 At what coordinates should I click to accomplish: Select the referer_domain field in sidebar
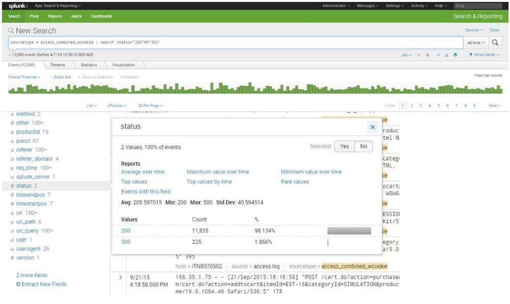35,159
